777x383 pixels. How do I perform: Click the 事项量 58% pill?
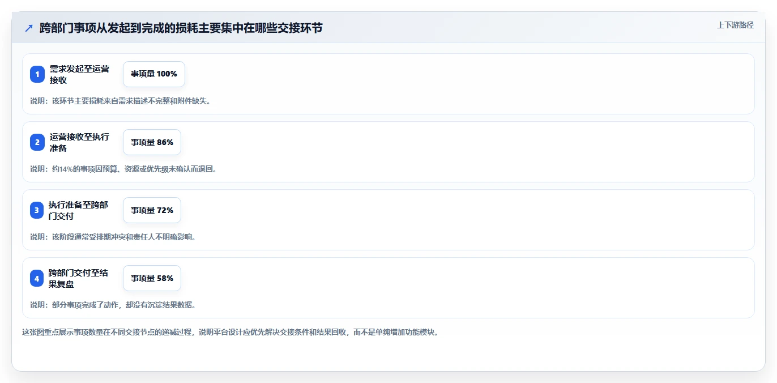click(152, 278)
